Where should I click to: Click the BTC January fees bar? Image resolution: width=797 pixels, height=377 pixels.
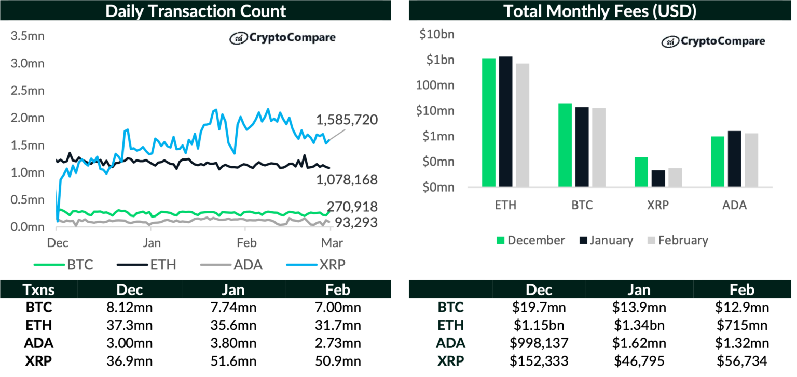tap(582, 147)
